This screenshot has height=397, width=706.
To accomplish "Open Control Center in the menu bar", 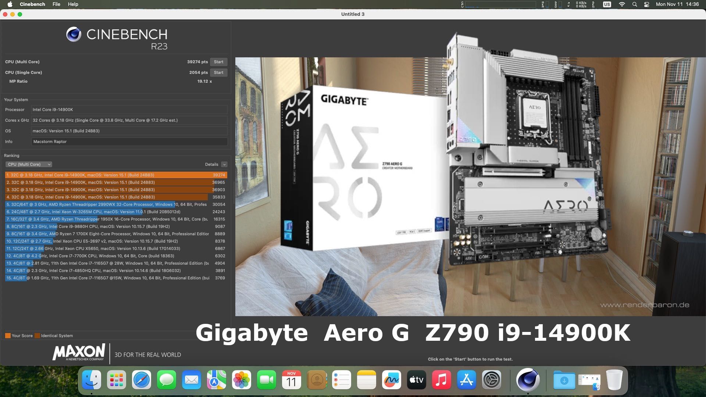I will 647,4.
